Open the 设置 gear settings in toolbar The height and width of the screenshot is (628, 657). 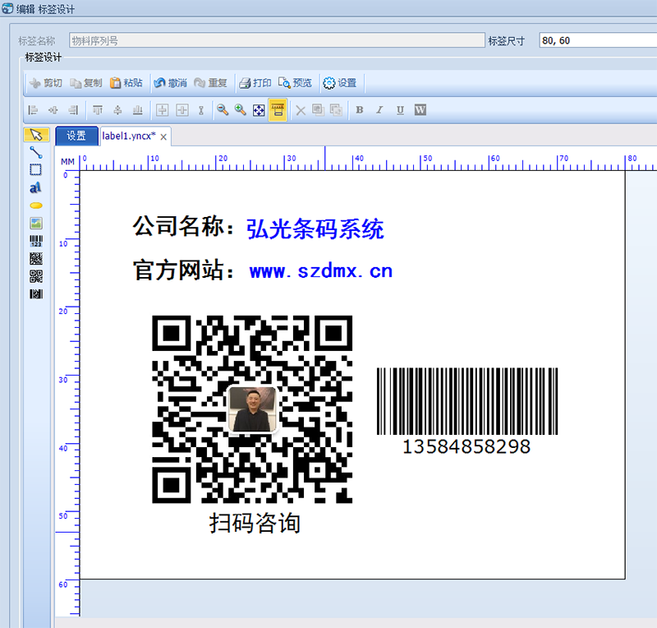point(340,83)
